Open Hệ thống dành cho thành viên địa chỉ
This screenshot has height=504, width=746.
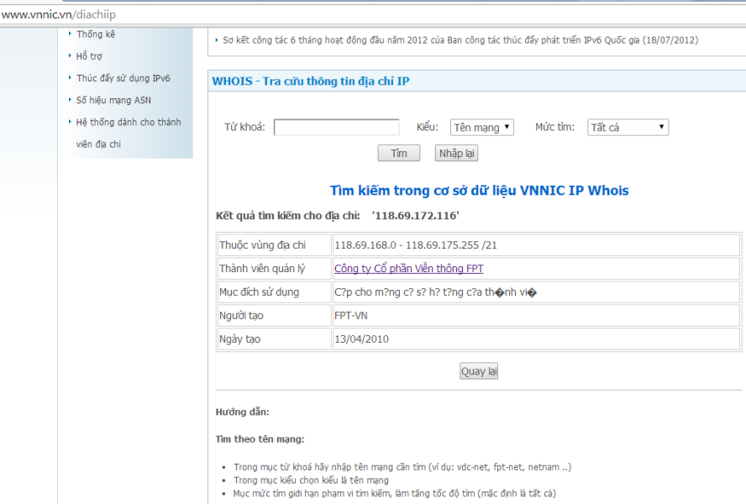[x=128, y=123]
